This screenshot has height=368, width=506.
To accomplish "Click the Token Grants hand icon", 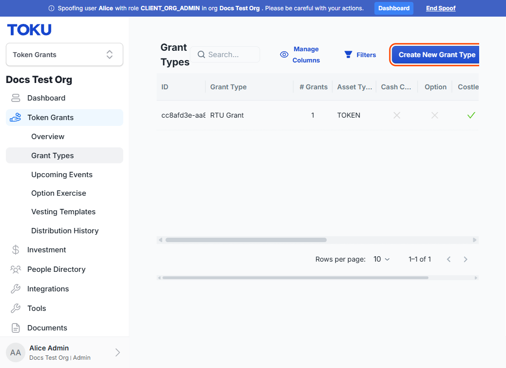I will 16,118.
